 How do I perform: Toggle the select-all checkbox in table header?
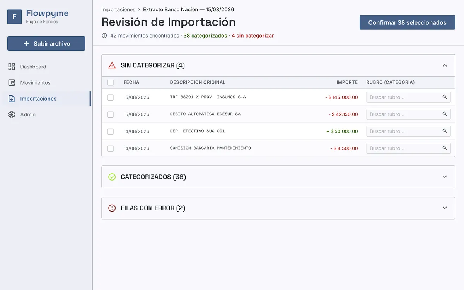click(x=111, y=82)
